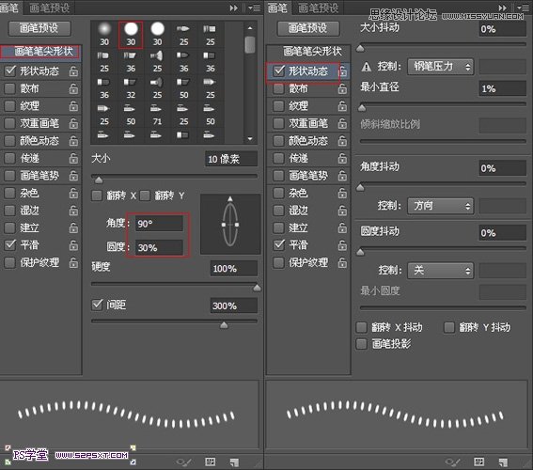Click left panel live tip preview toggle icon
Screen dimensions: 533x470
tap(184, 462)
